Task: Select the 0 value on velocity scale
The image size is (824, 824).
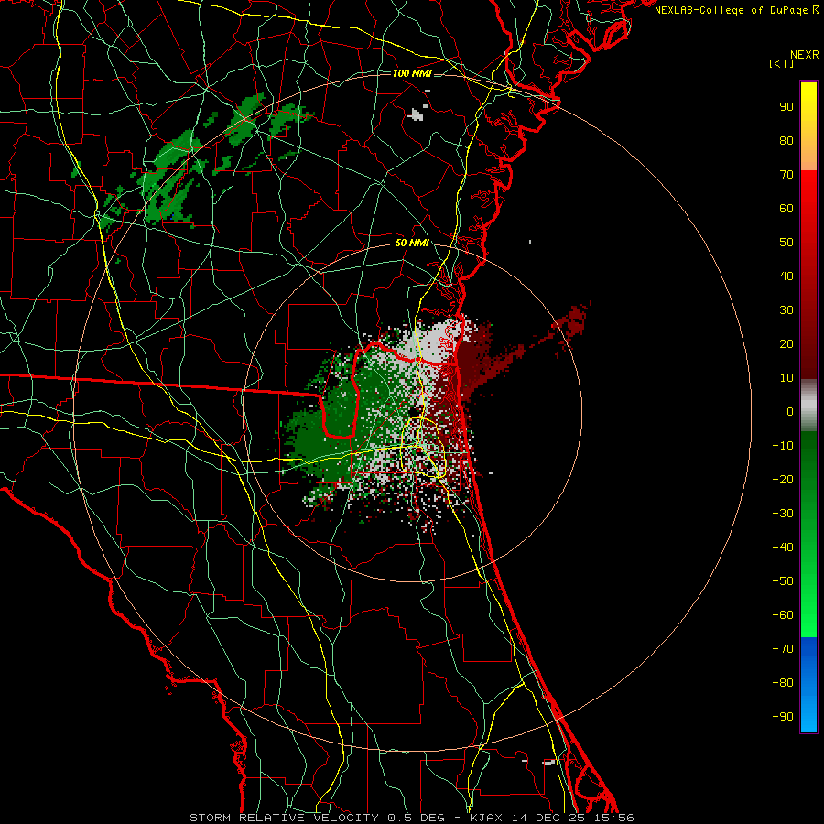Action: 790,411
